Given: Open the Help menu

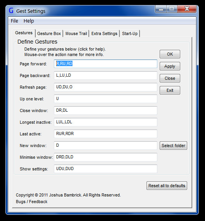Looking at the screenshot, I should pos(29,21).
